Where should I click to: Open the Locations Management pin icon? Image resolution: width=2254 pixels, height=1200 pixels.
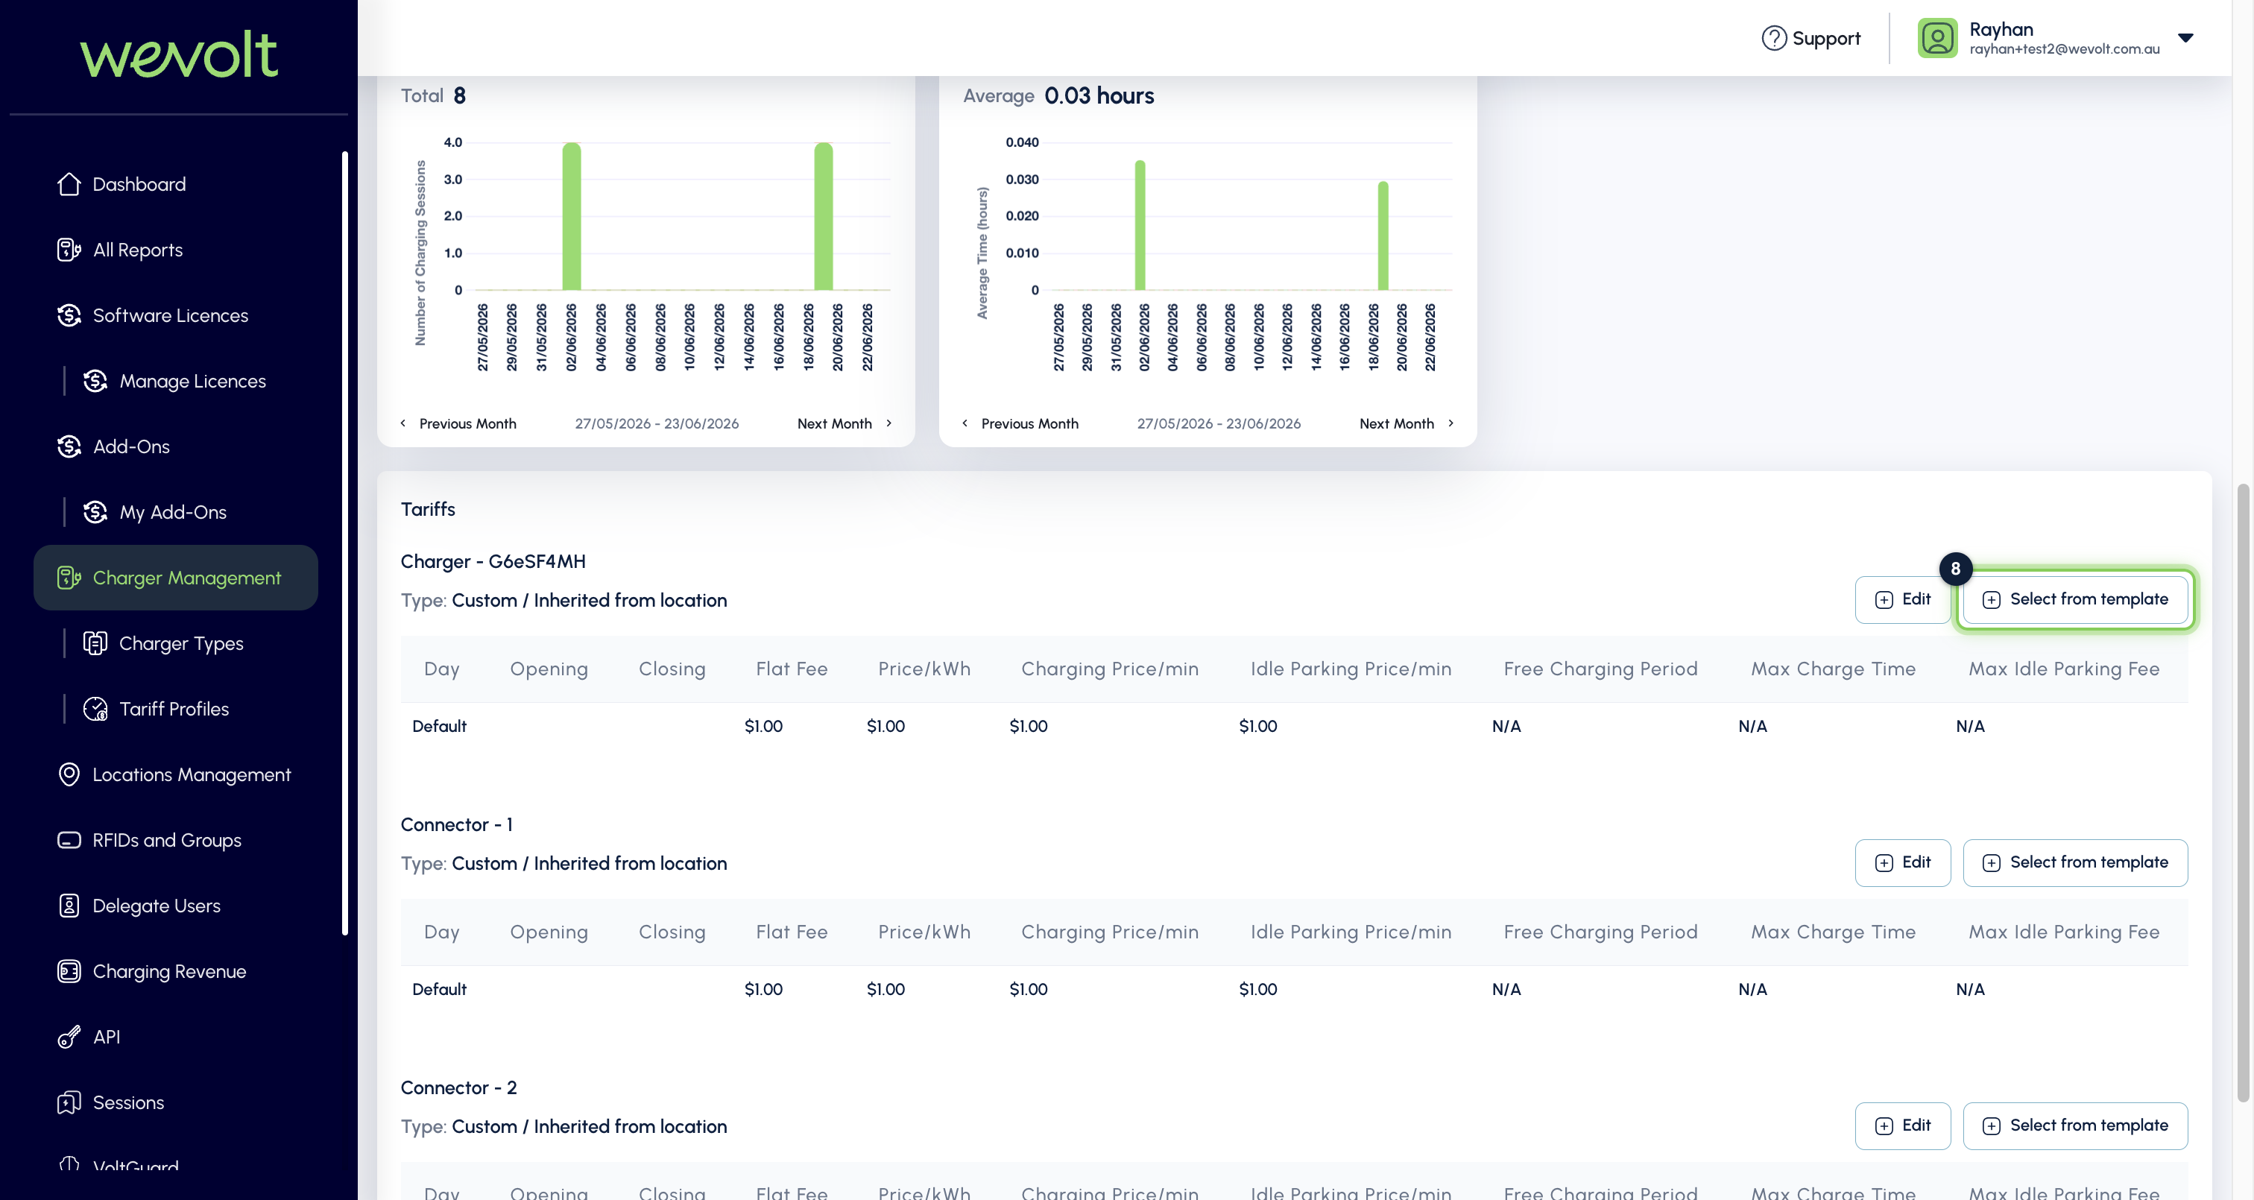(69, 774)
